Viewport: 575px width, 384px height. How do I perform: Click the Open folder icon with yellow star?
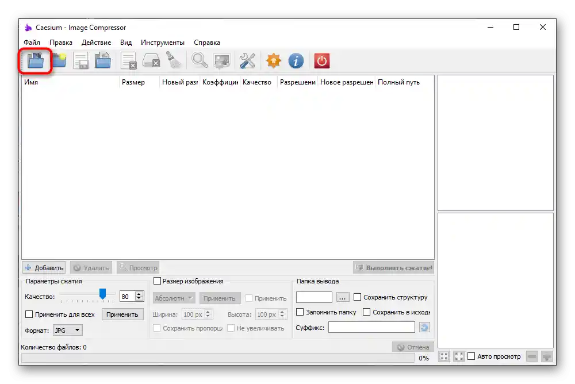59,60
